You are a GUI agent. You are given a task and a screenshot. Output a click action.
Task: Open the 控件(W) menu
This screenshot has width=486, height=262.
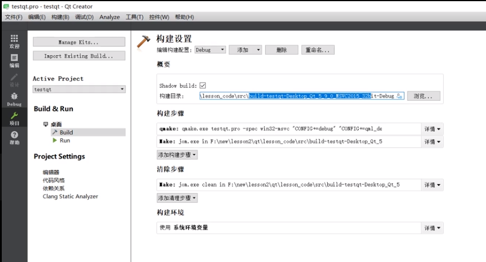159,17
